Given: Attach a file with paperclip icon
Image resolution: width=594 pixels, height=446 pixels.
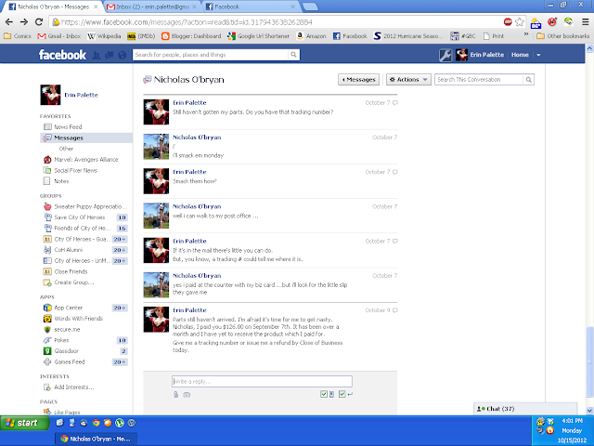Looking at the screenshot, I should [x=175, y=394].
